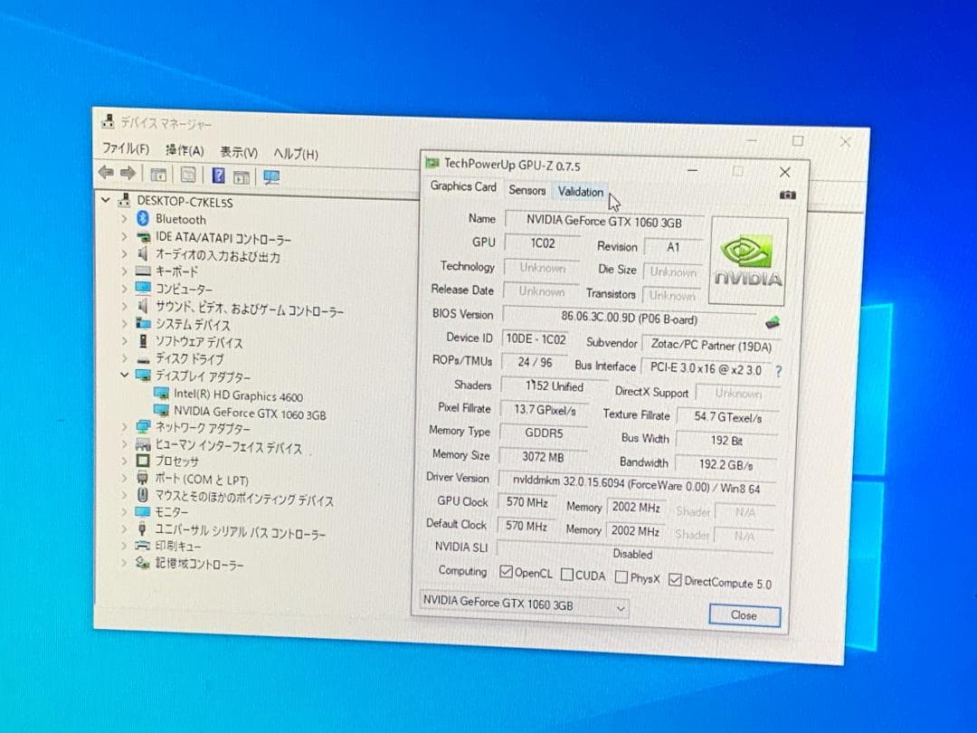Select ディスク ドライブ tree item

click(189, 358)
